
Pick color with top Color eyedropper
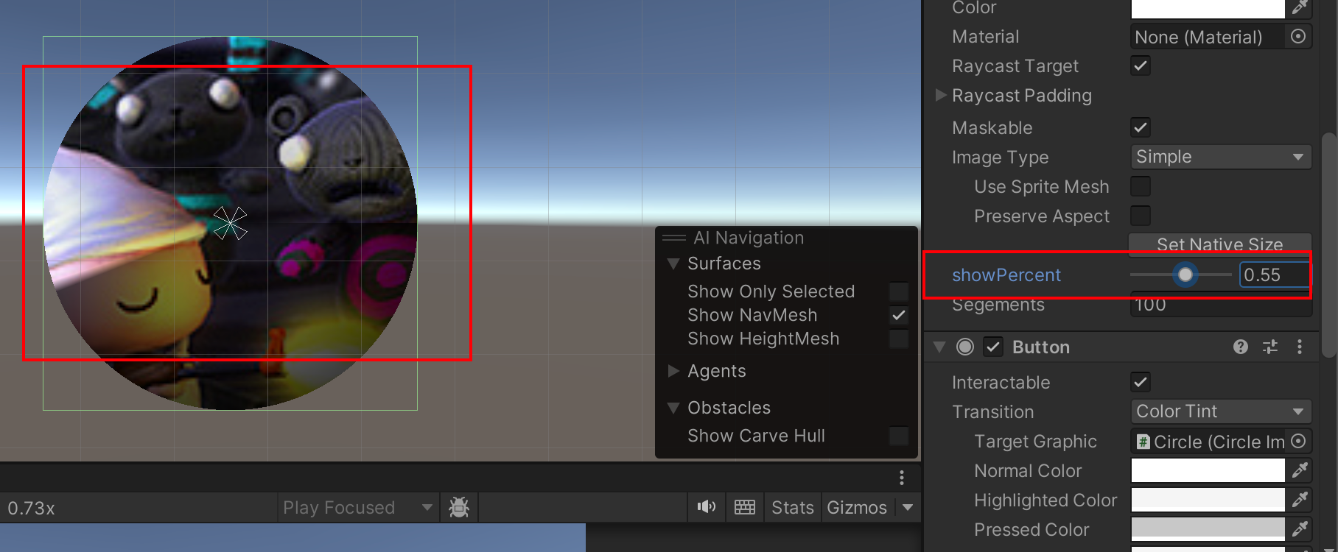coord(1299,8)
